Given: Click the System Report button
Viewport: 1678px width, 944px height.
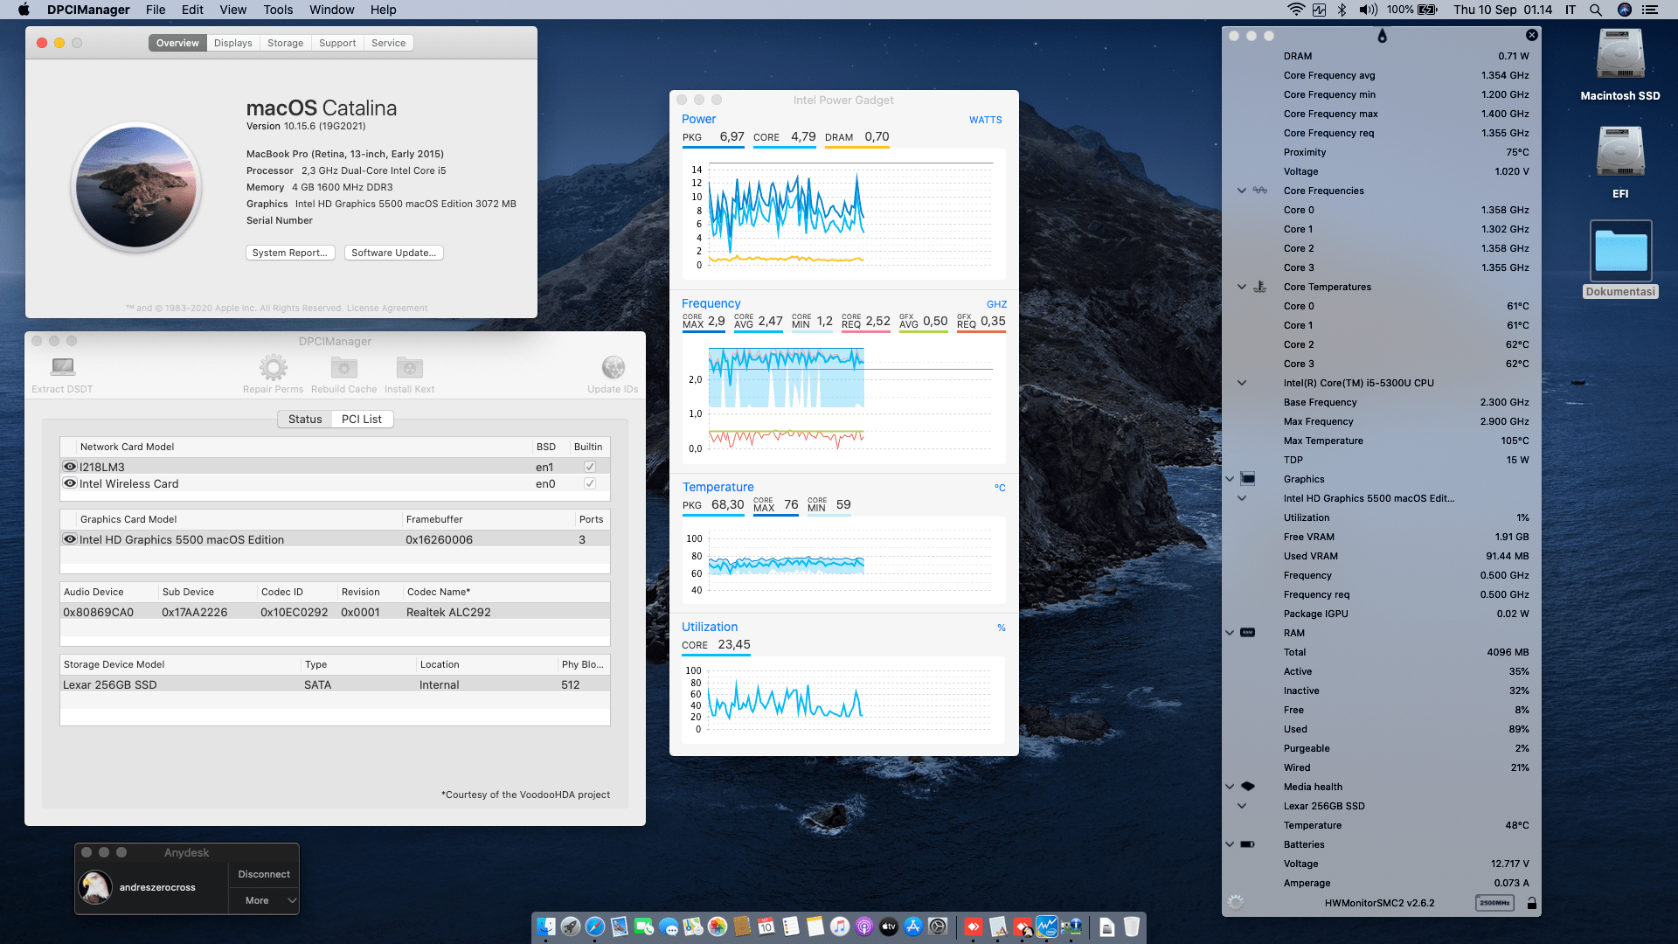Looking at the screenshot, I should pos(290,253).
